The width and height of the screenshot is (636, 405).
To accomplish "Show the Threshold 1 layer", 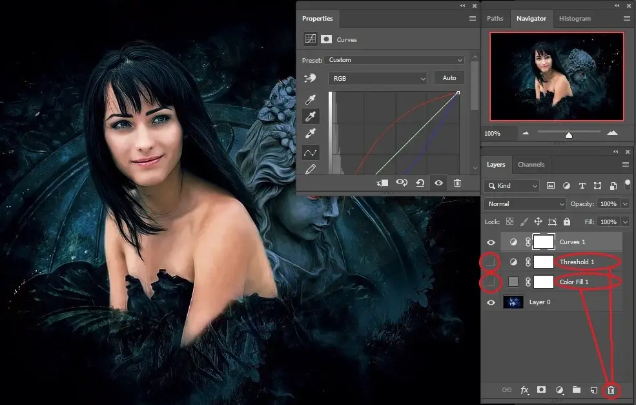I will [x=491, y=262].
